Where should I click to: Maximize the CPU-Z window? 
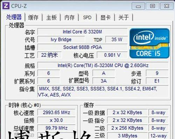[x=152, y=6]
